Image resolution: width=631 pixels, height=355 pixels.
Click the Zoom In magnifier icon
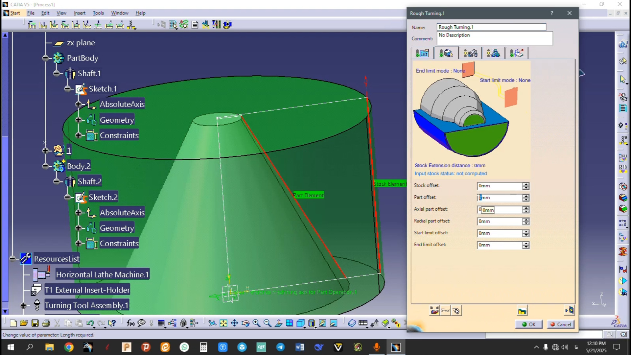click(x=256, y=323)
